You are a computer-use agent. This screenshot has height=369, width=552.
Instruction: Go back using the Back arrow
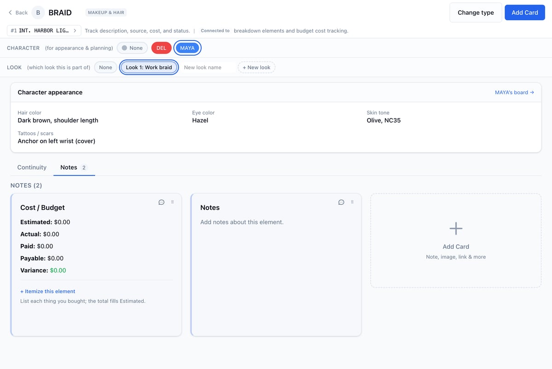click(x=18, y=12)
